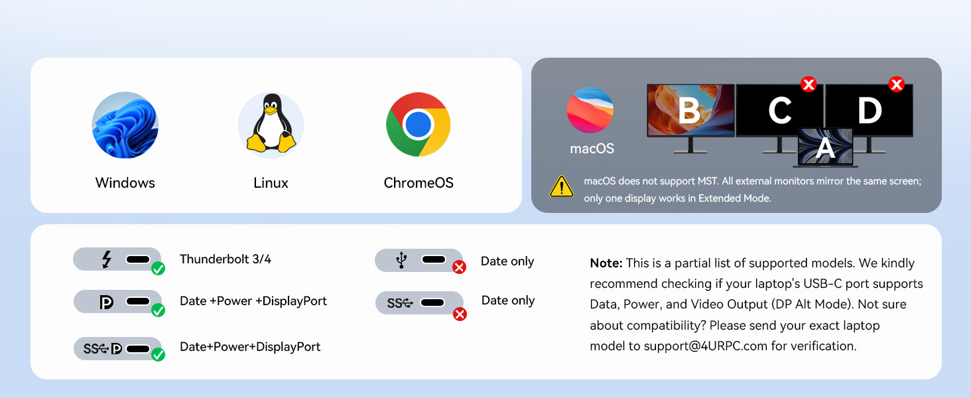
Task: Click the "Thunderbolt 3/4" text
Action: pos(226,259)
